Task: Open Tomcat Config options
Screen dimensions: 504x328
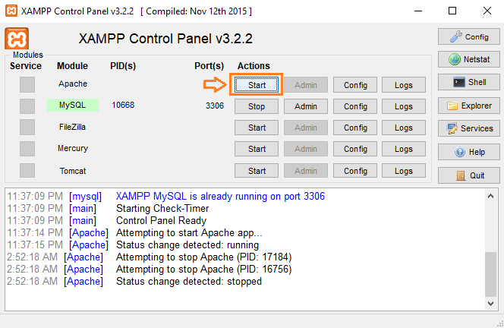Action: click(355, 171)
